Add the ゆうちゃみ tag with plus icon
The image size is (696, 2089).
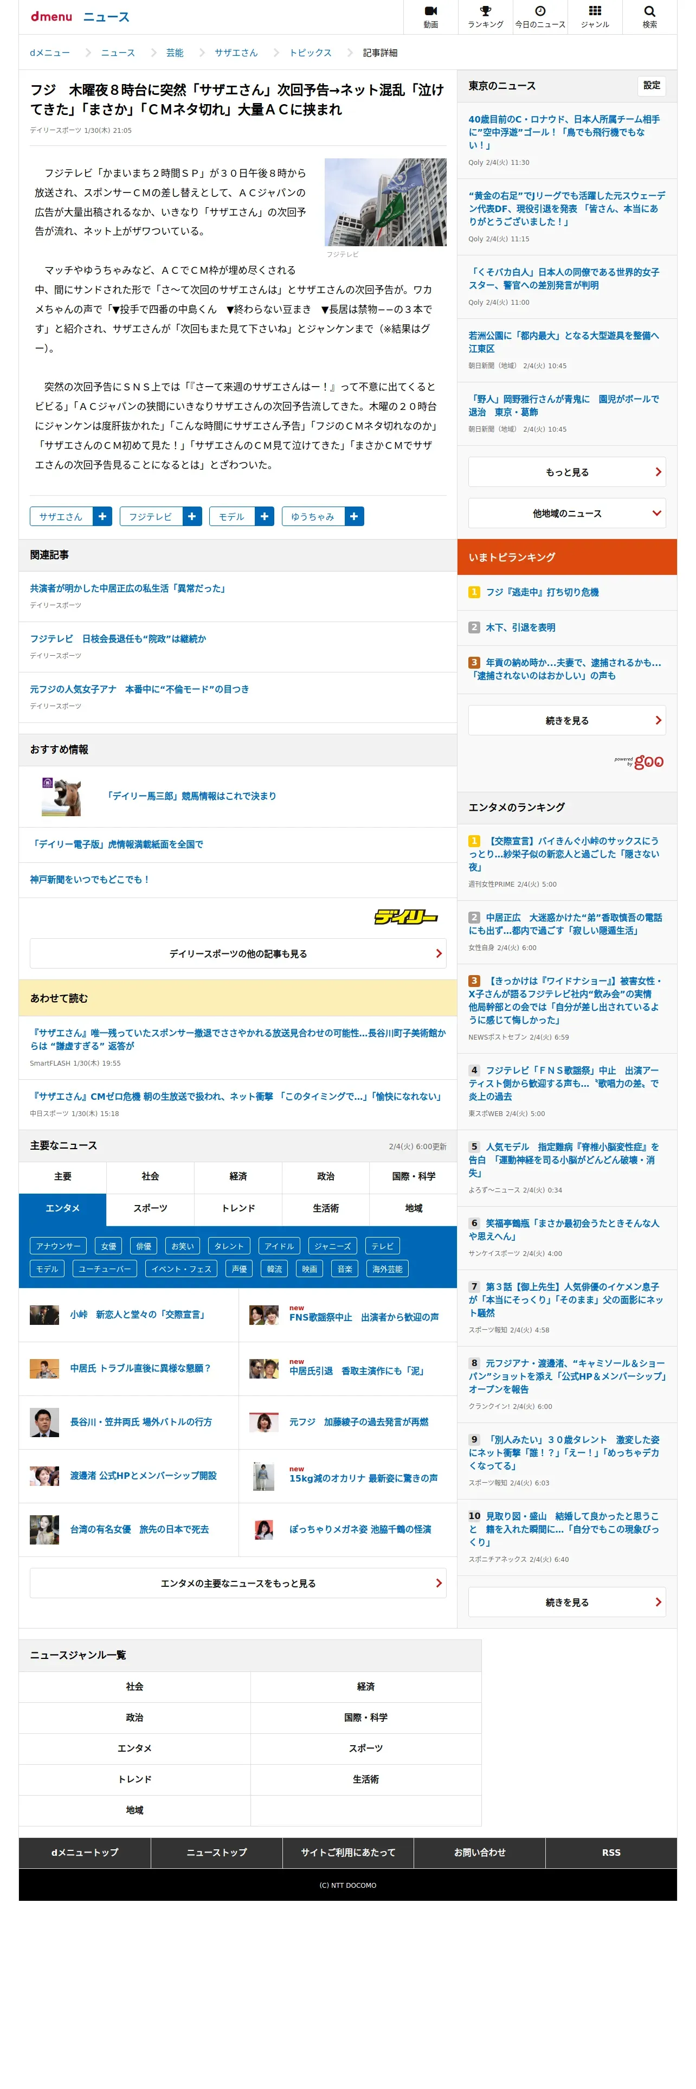click(x=354, y=516)
